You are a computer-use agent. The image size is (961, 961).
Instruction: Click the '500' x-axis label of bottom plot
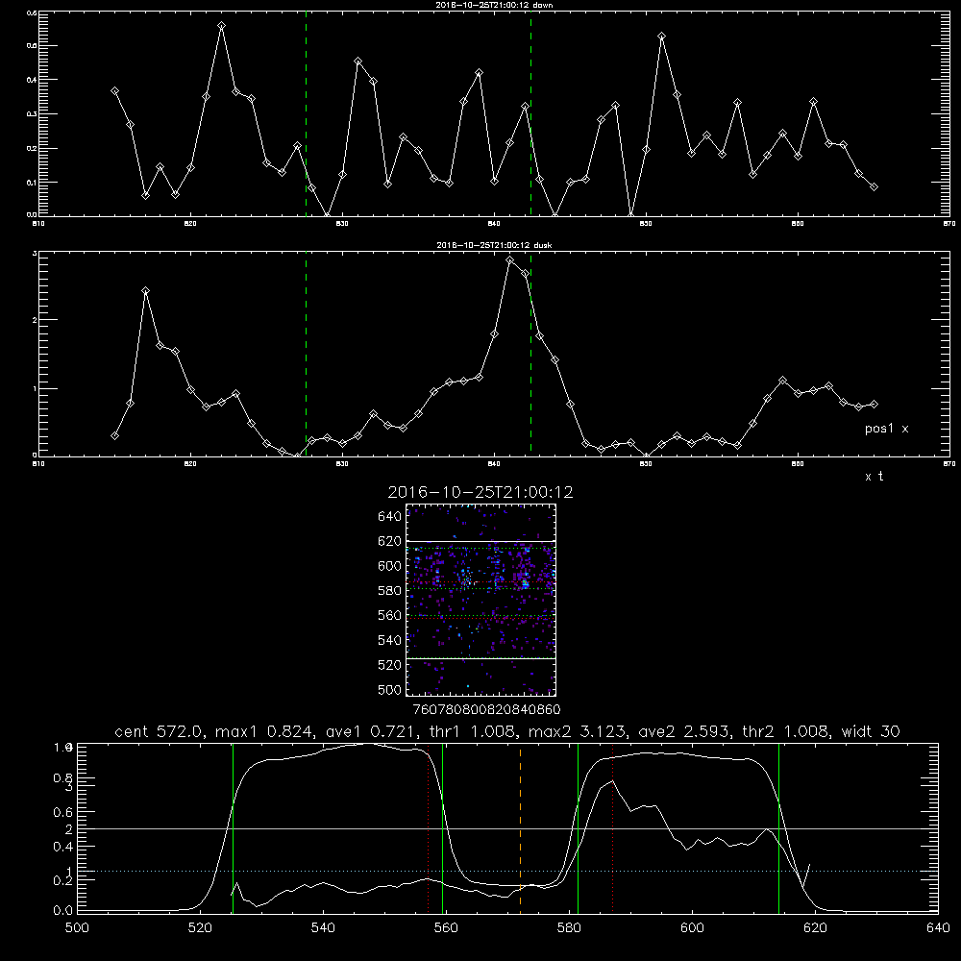(77, 928)
